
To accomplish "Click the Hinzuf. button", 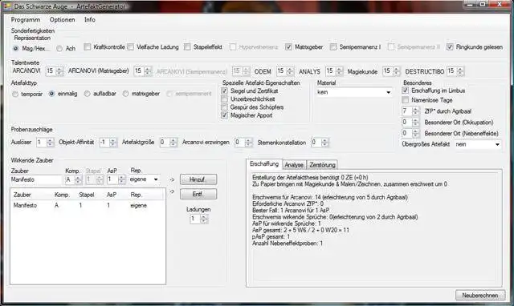I will coord(198,179).
